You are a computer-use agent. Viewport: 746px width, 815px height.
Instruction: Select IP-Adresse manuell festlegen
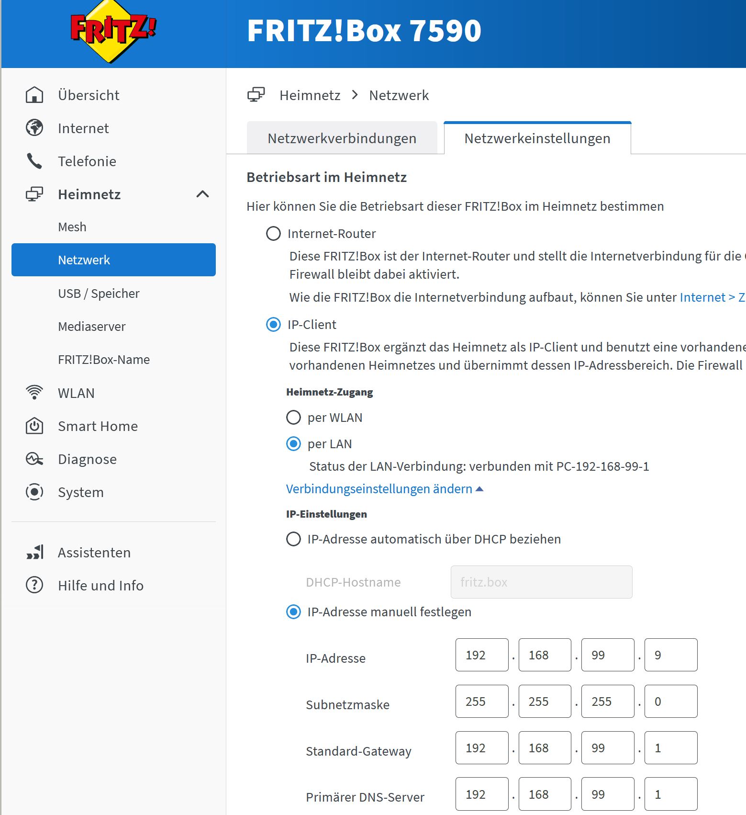(293, 612)
